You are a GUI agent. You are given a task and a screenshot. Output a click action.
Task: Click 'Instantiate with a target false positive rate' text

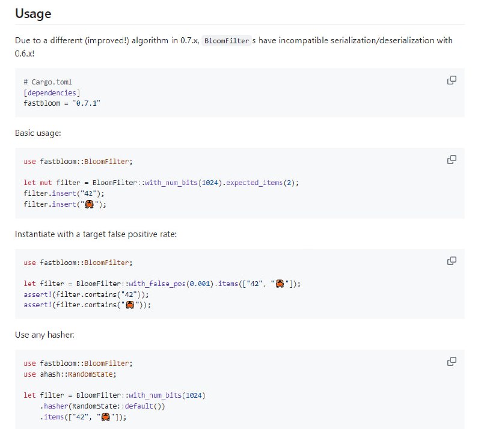point(96,234)
